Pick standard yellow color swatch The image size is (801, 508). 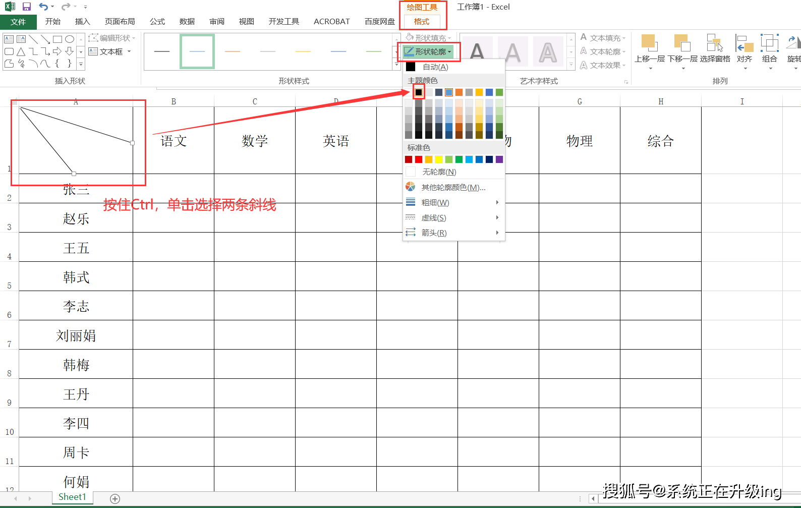pyautogui.click(x=439, y=159)
